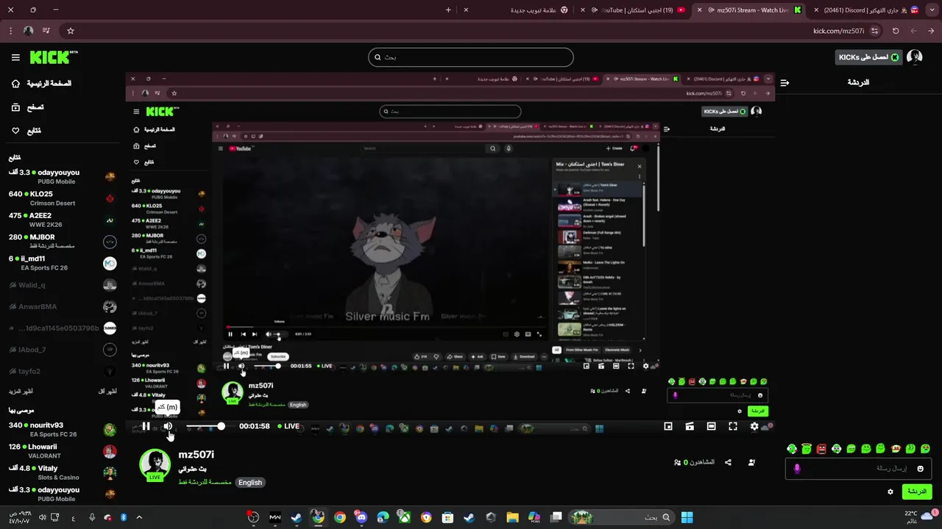
Task: Mute the stream using speaker icon
Action: click(x=168, y=426)
